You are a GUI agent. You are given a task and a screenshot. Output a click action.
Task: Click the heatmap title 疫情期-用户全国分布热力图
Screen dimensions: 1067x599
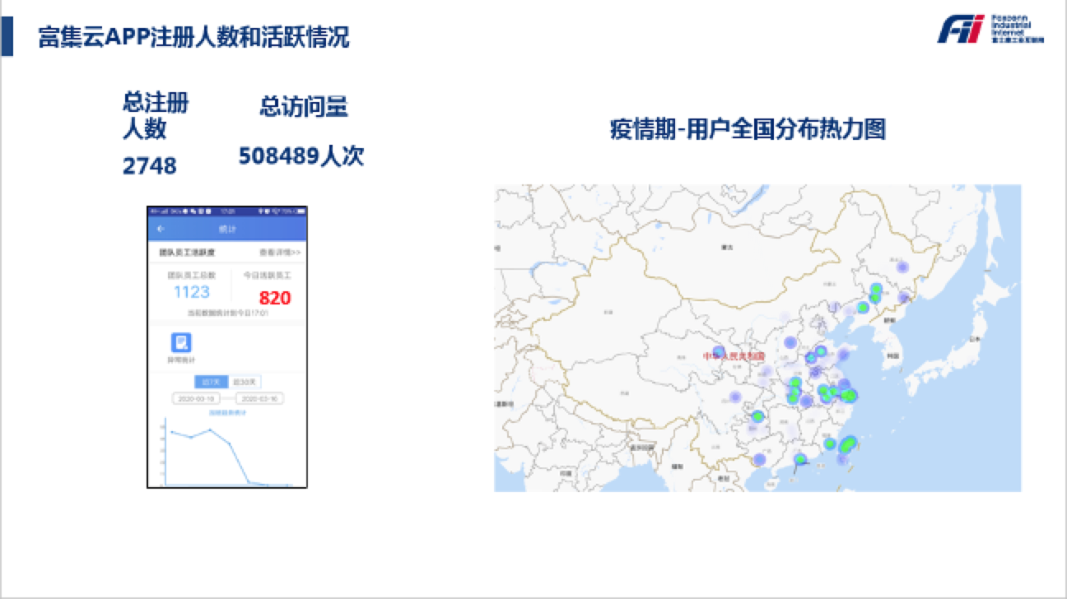(748, 129)
